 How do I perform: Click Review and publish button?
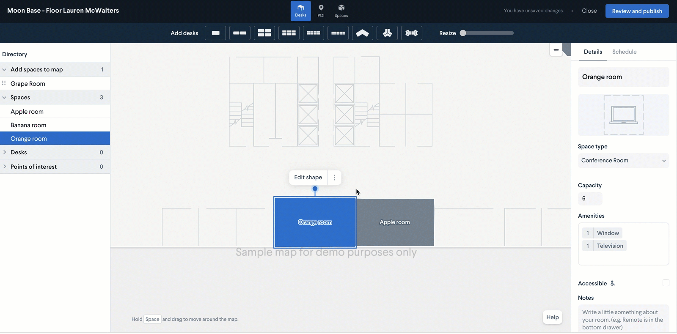pyautogui.click(x=637, y=11)
